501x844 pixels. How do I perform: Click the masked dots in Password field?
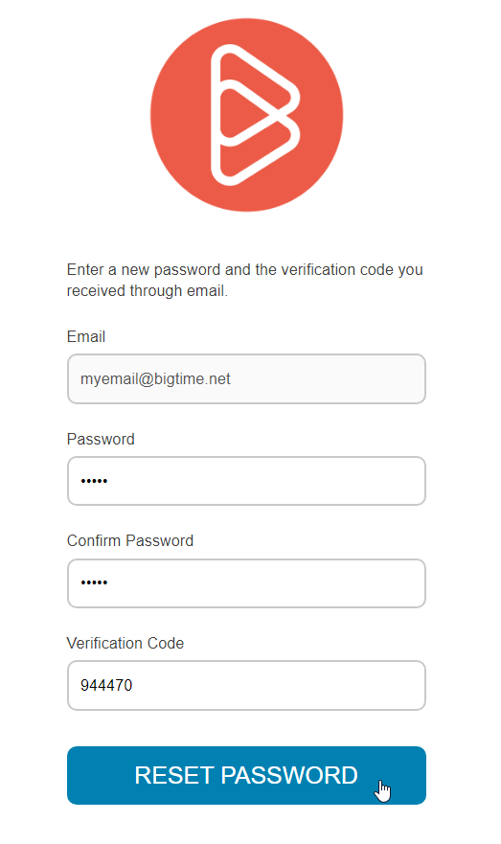point(94,481)
